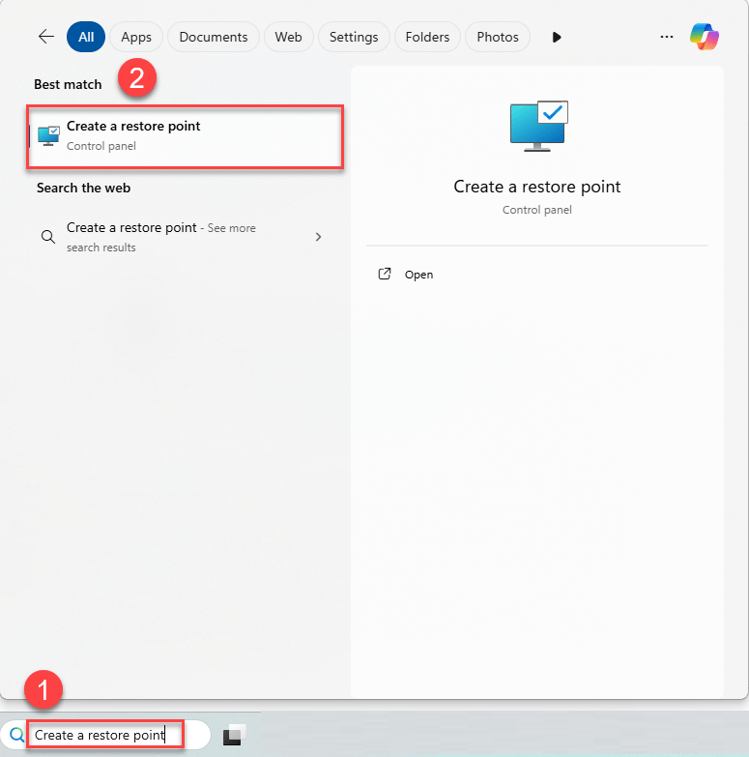
Task: Click the large monitor icon in details pane
Action: coord(538,128)
